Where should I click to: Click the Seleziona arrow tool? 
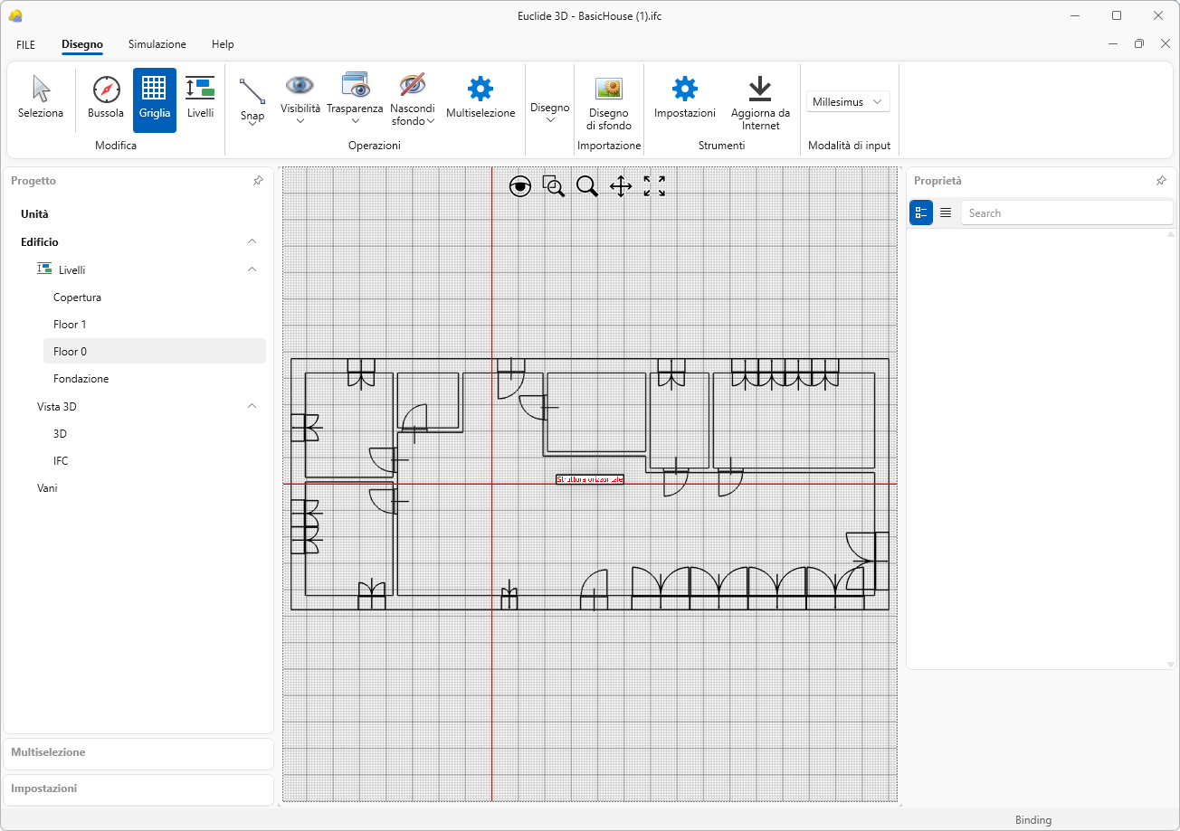pyautogui.click(x=41, y=98)
